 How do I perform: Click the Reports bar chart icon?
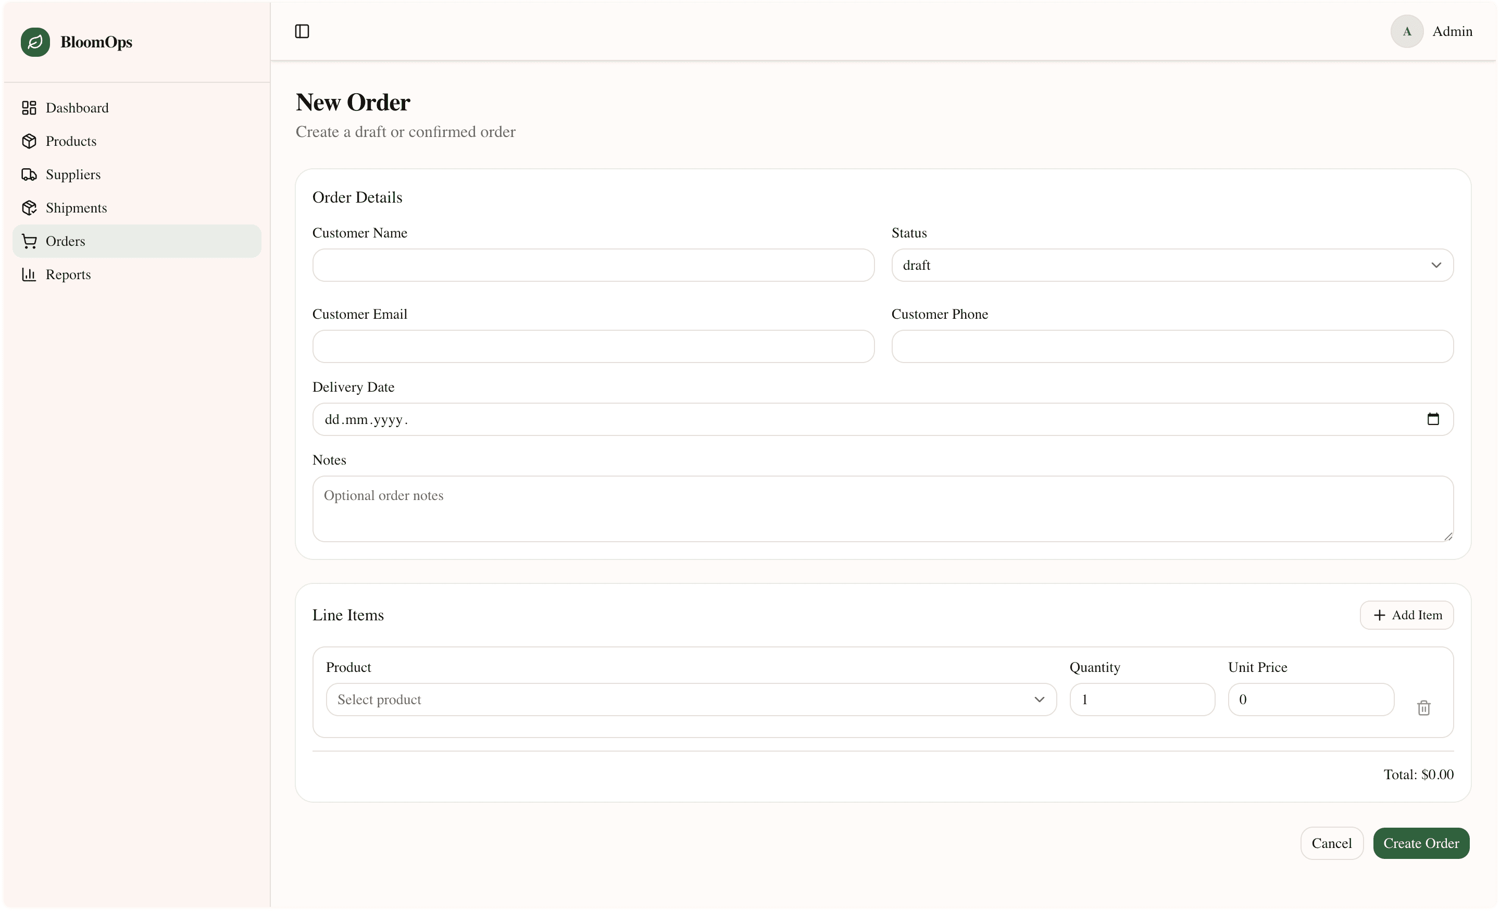click(29, 274)
